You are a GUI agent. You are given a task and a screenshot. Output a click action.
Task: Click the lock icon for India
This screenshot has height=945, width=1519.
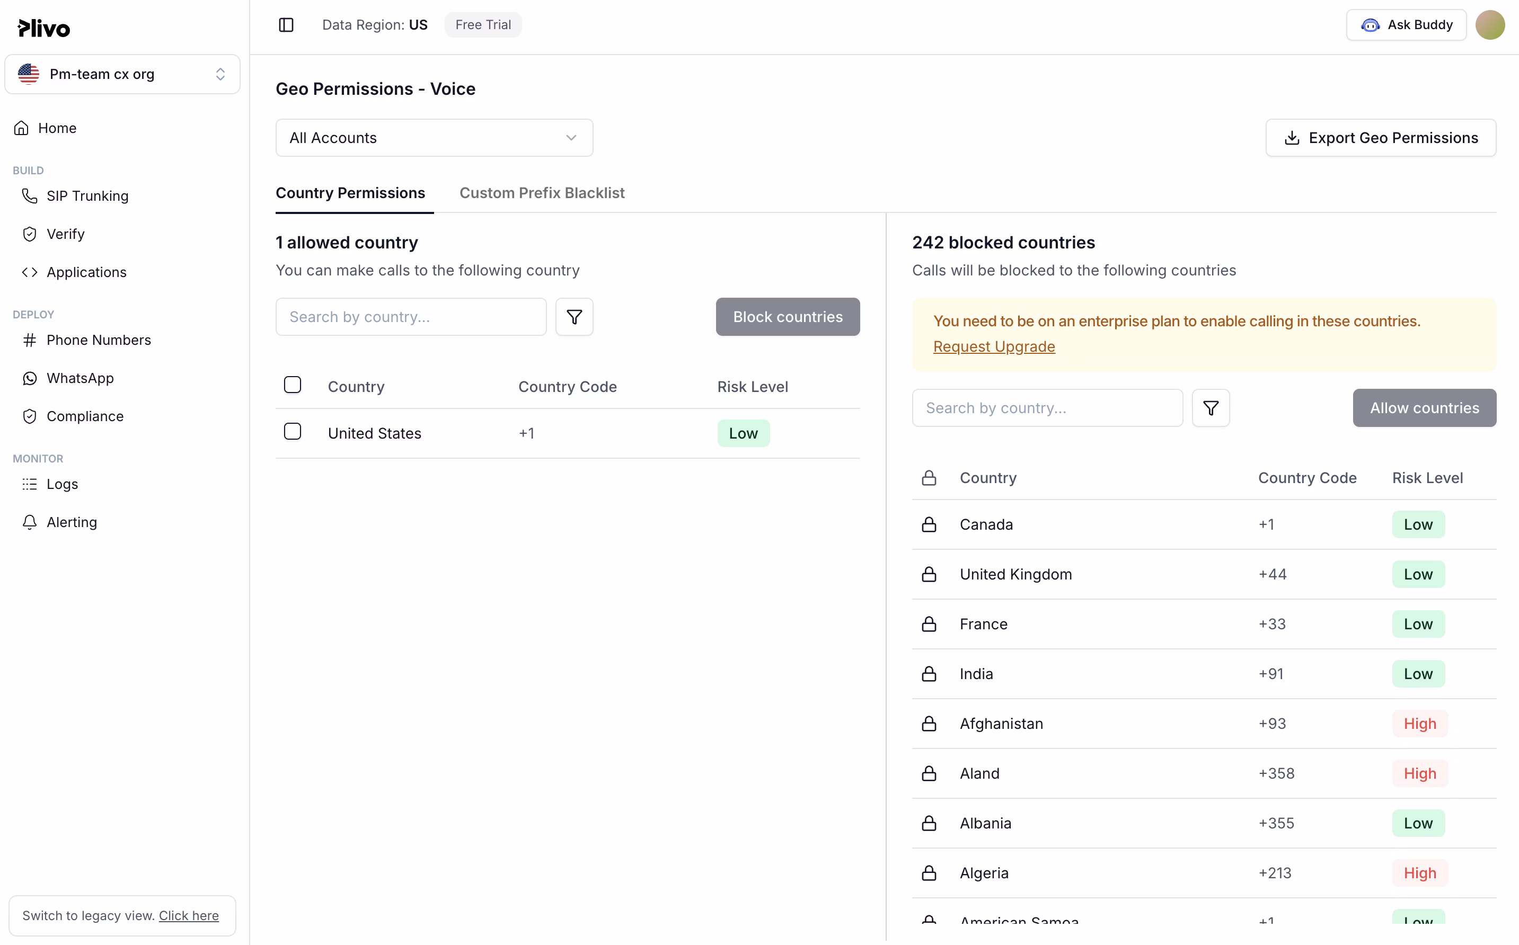click(929, 674)
